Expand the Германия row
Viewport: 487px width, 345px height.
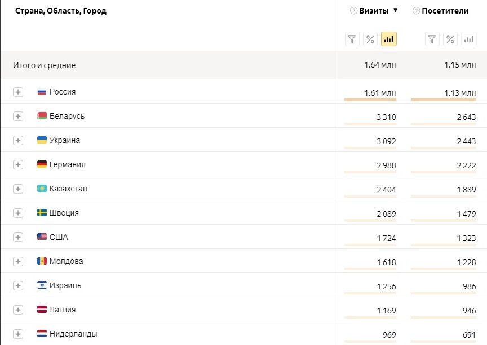[18, 164]
